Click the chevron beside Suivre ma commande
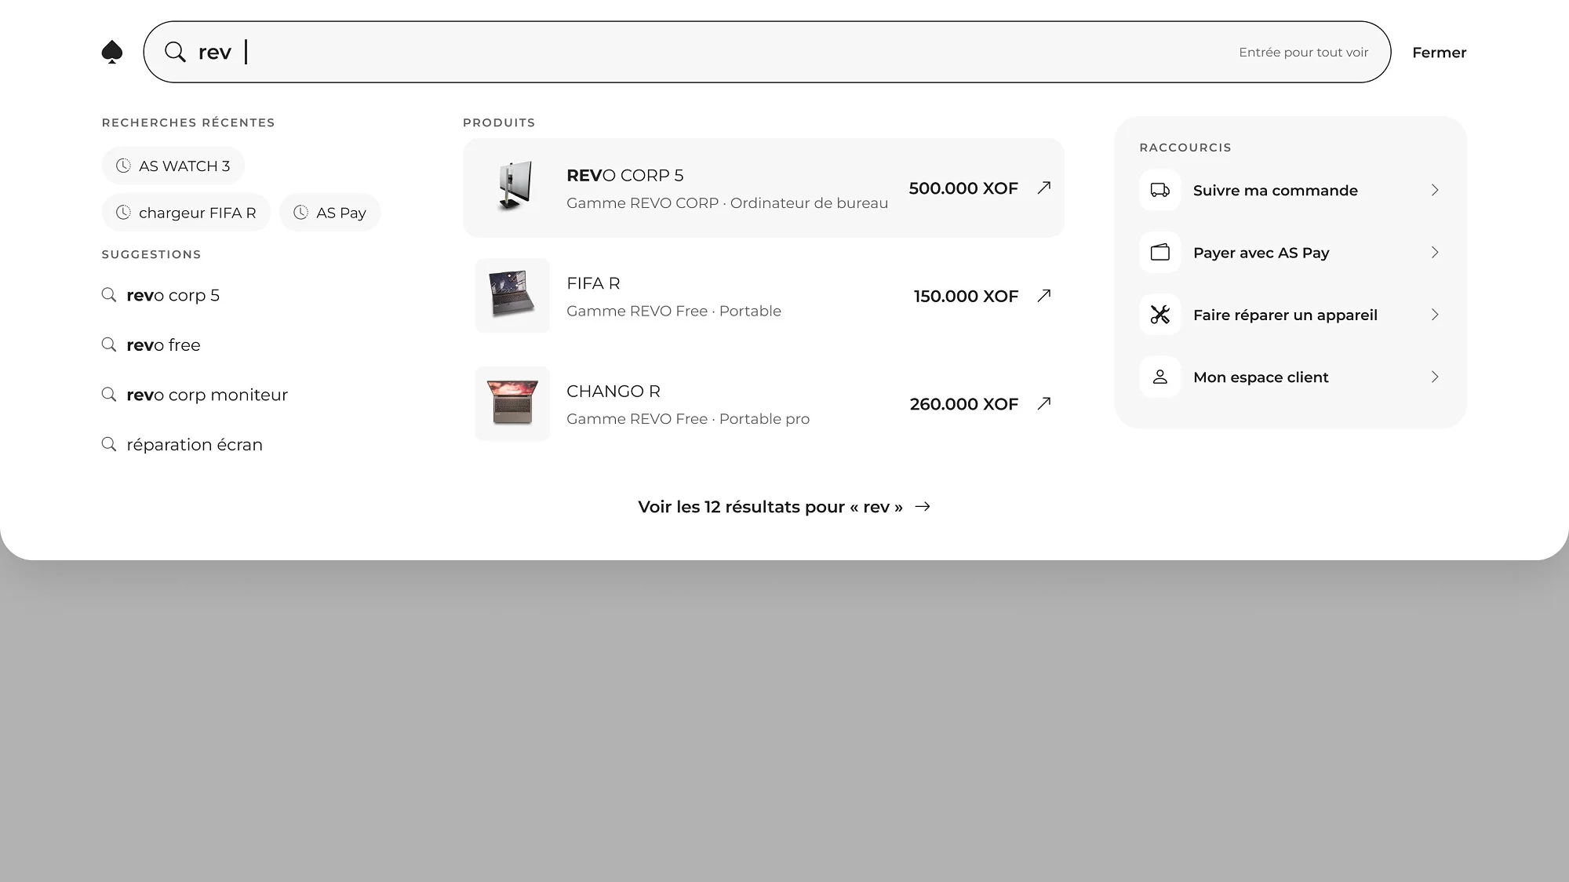 pyautogui.click(x=1435, y=190)
